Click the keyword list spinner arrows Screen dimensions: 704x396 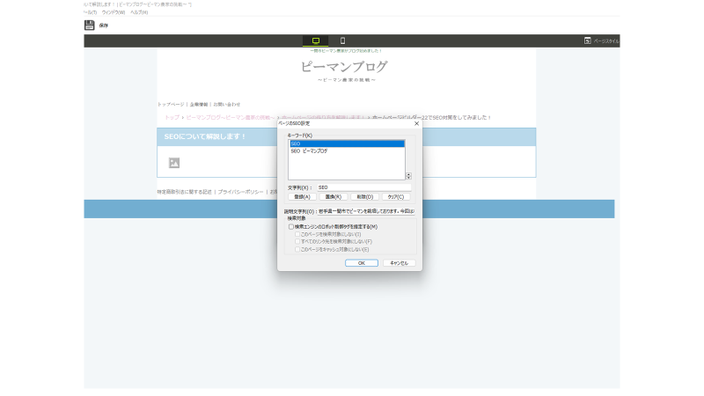click(408, 176)
